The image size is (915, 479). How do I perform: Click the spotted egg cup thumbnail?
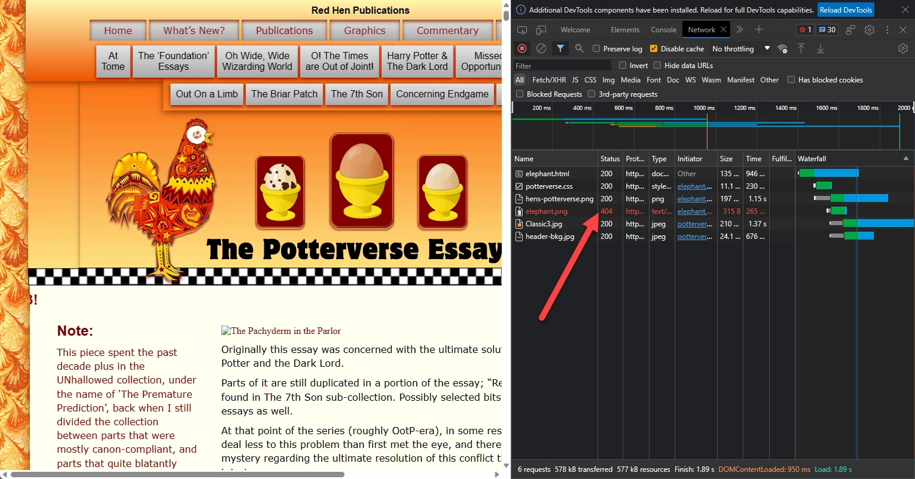(280, 192)
